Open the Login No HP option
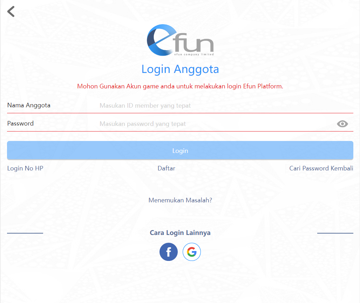The height and width of the screenshot is (303, 360). (25, 168)
